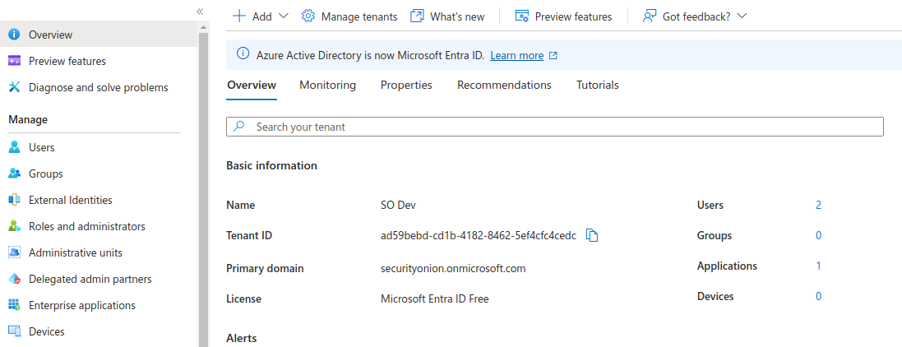Viewport: 902px width, 347px height.
Task: Open the Diagnose and solve problems icon
Action: pyautogui.click(x=14, y=88)
